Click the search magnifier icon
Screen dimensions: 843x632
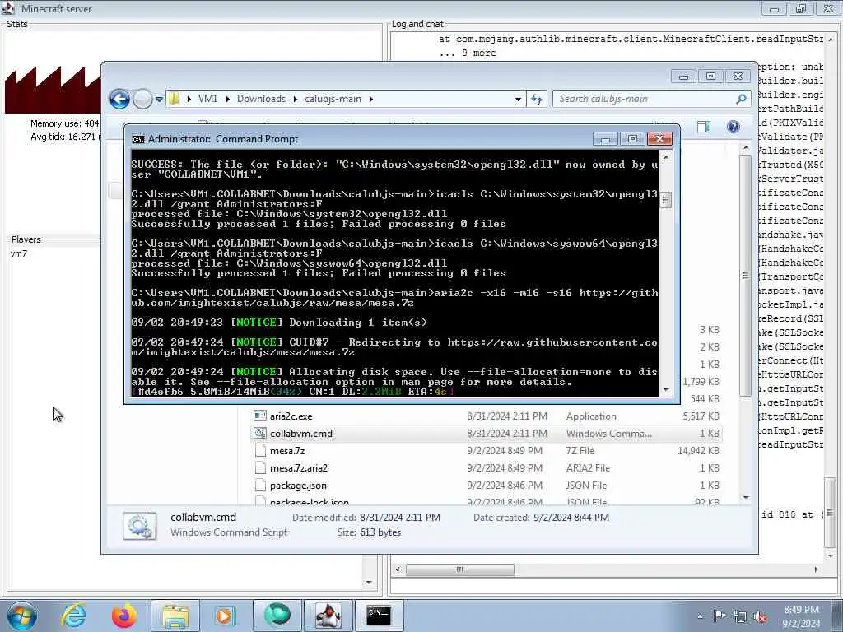[742, 99]
